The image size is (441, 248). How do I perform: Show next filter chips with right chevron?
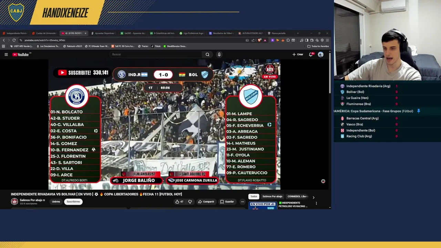313,197
